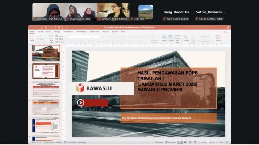Open the font name combo box
Image resolution: width=259 pixels, height=145 pixels.
click(80, 36)
